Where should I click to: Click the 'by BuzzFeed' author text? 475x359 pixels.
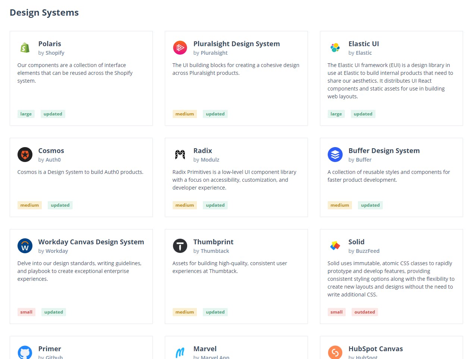coord(364,251)
